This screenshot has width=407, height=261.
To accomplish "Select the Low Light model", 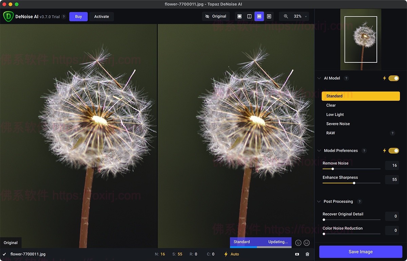I will point(335,115).
